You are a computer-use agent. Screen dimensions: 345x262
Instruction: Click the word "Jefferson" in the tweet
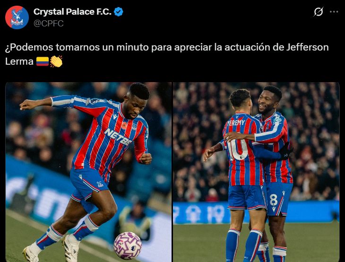point(307,47)
